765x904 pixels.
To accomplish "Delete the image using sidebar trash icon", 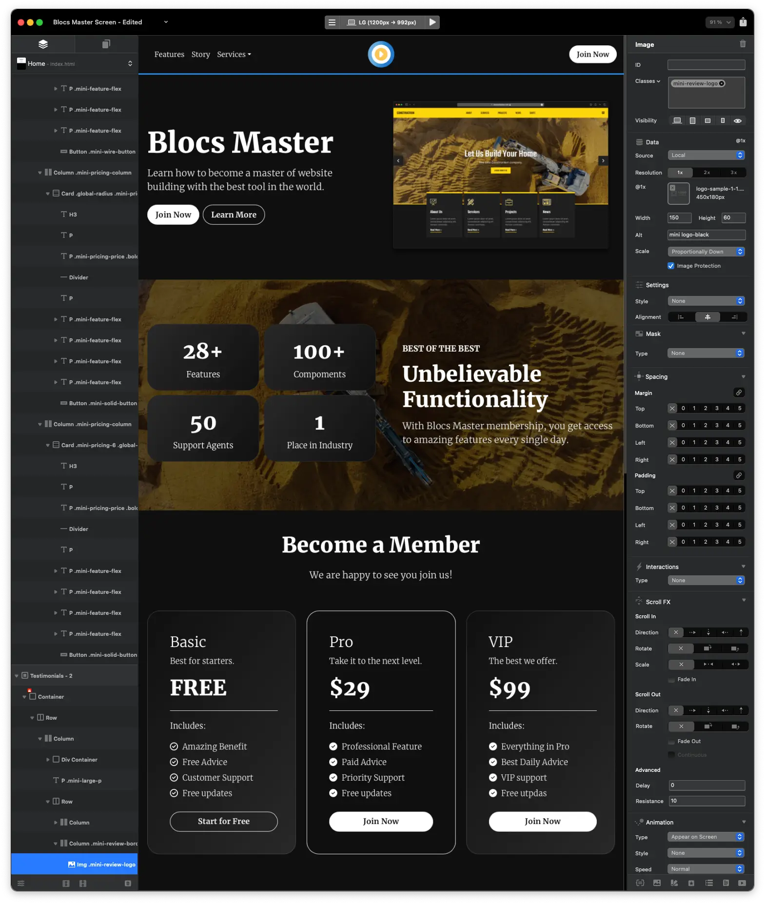I will (743, 44).
